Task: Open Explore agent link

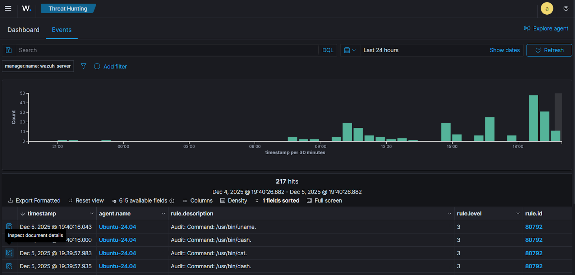Action: (x=546, y=28)
